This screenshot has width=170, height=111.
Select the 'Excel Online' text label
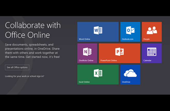coord(84,82)
